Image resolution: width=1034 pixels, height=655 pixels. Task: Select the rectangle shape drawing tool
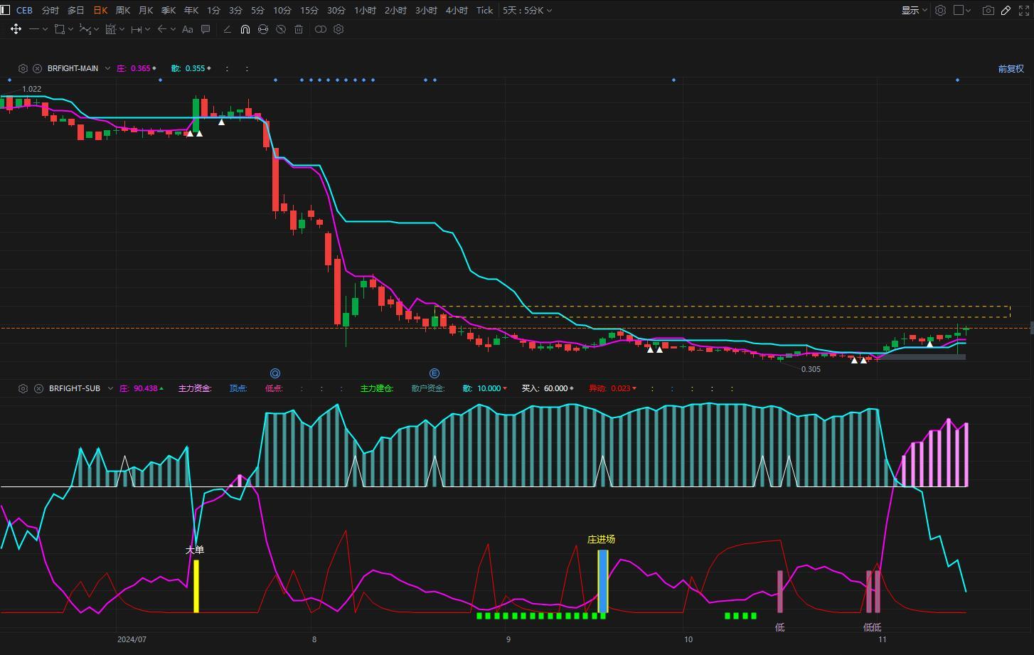(60, 29)
